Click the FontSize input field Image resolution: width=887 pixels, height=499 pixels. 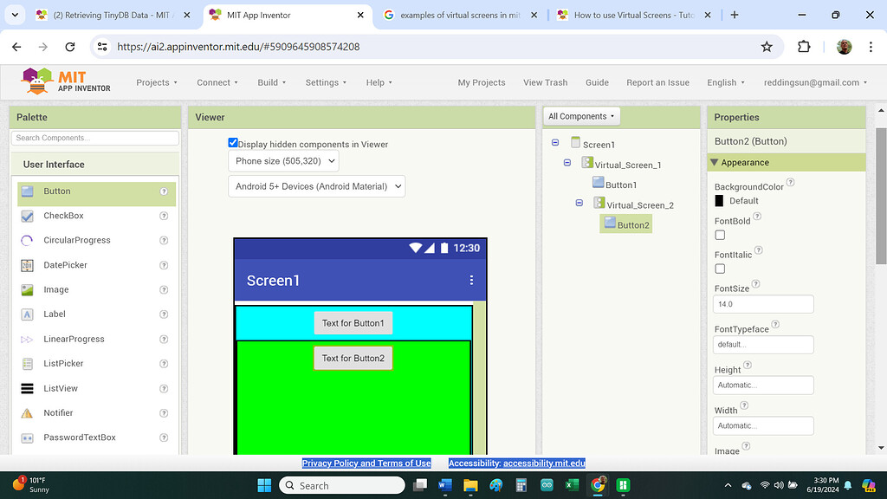pos(763,304)
